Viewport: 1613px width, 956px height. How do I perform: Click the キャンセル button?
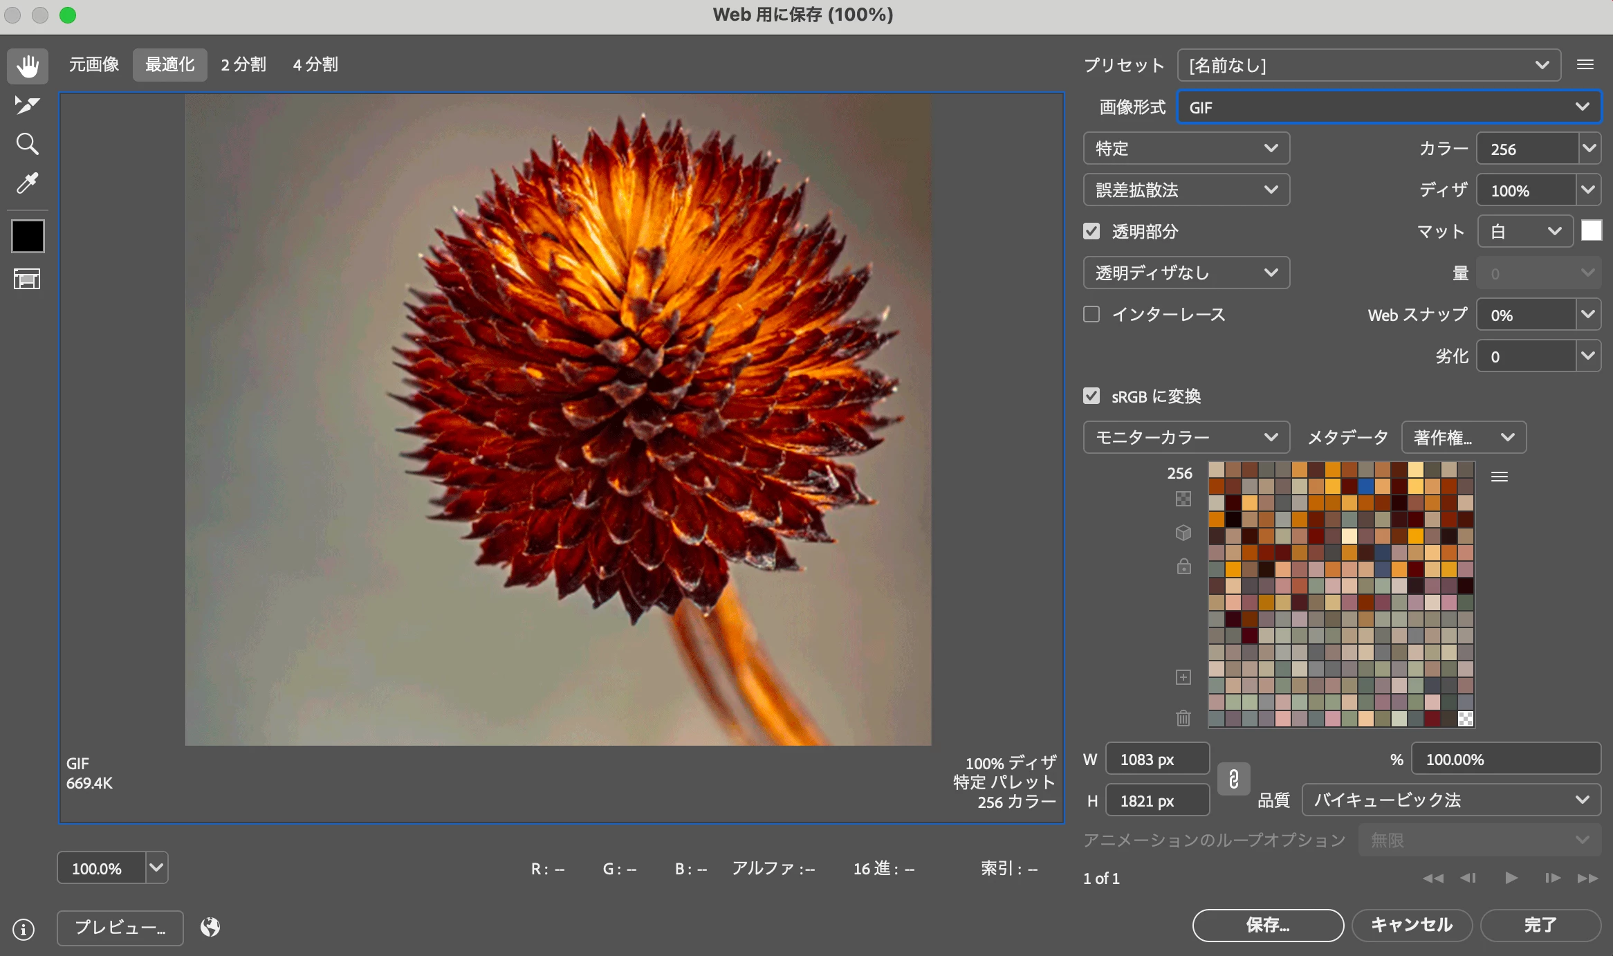[x=1412, y=925]
